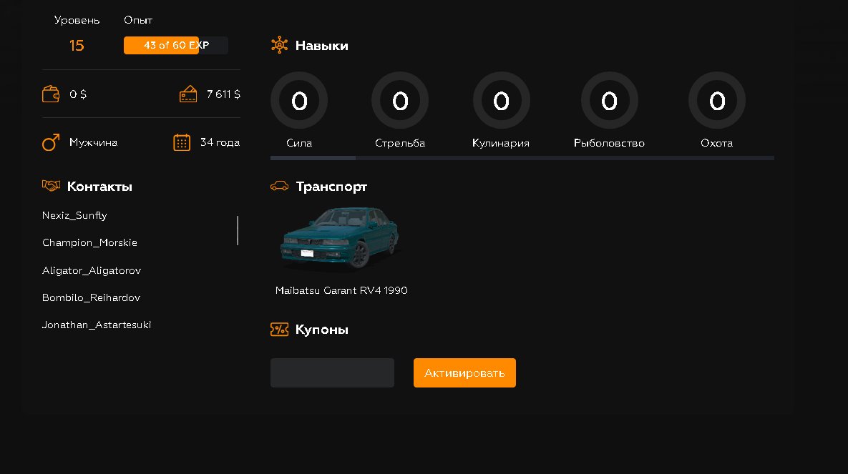Click the car icon beside Транспорт
The width and height of the screenshot is (848, 474).
(x=279, y=187)
